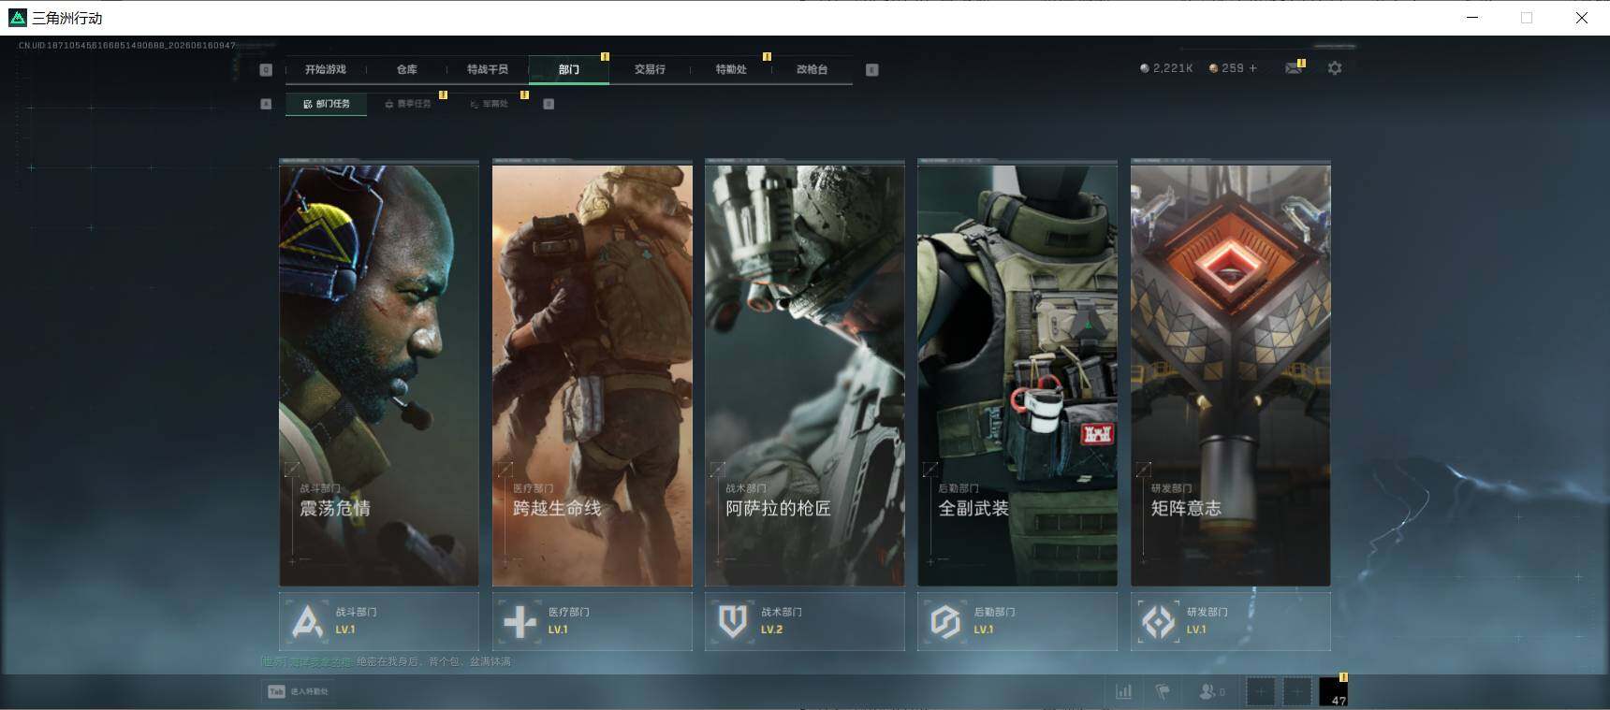This screenshot has height=710, width=1610.
Task: Open the statistics bar chart icon
Action: pyautogui.click(x=1123, y=691)
